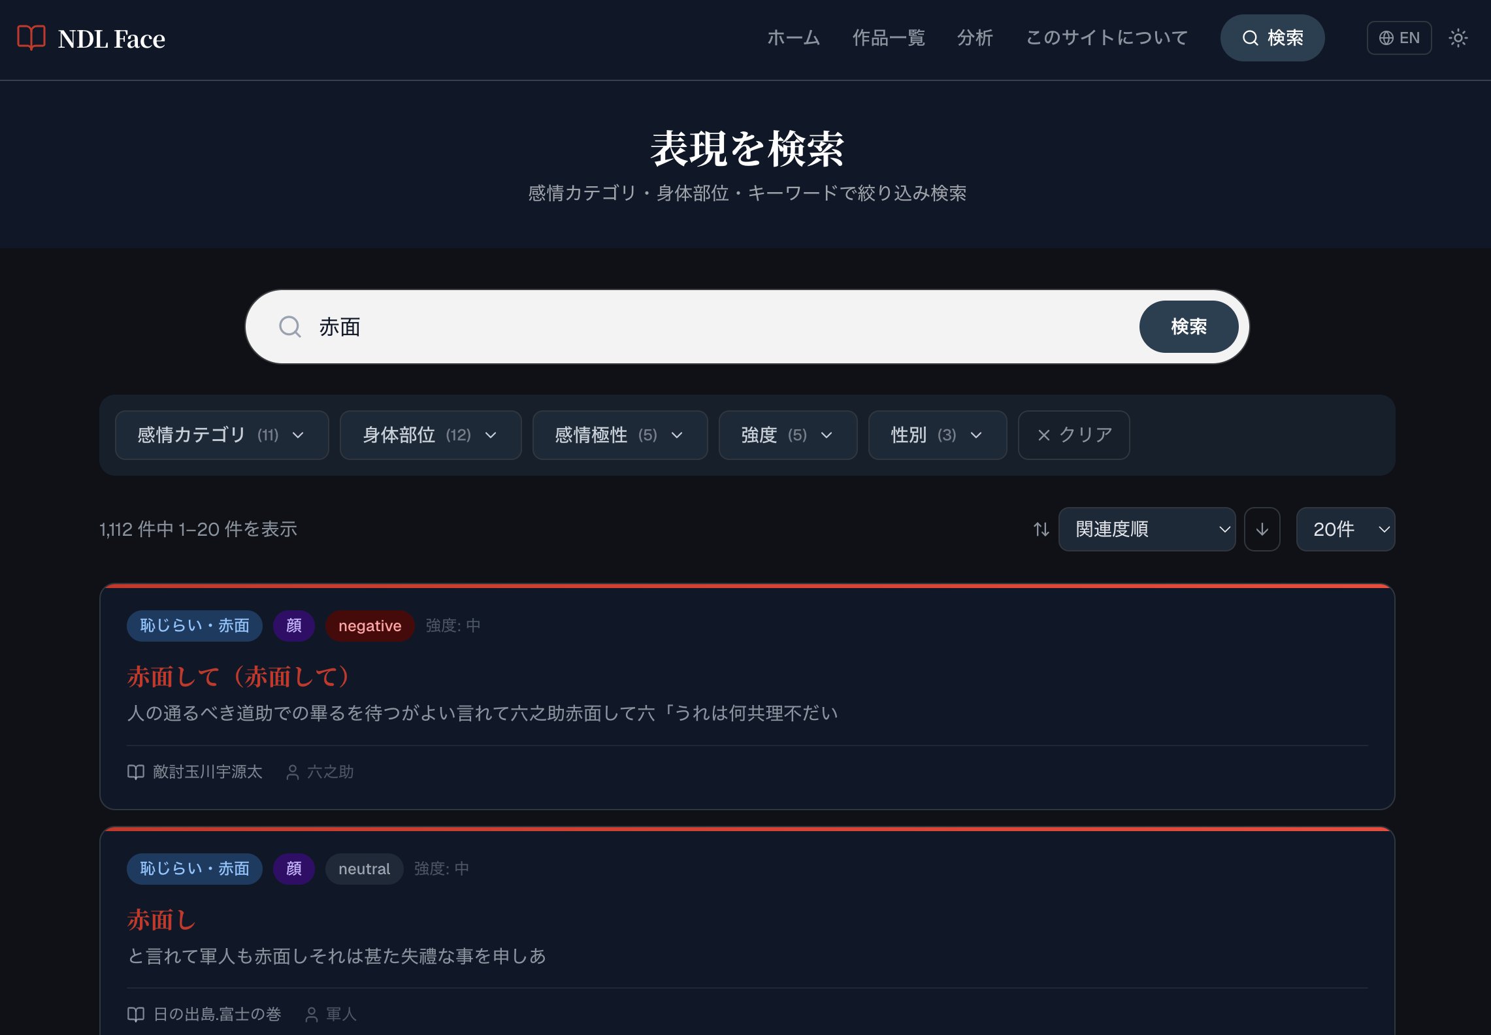This screenshot has height=1035, width=1491.
Task: Click 強度: 中 label next to the negative badge
Action: point(453,626)
